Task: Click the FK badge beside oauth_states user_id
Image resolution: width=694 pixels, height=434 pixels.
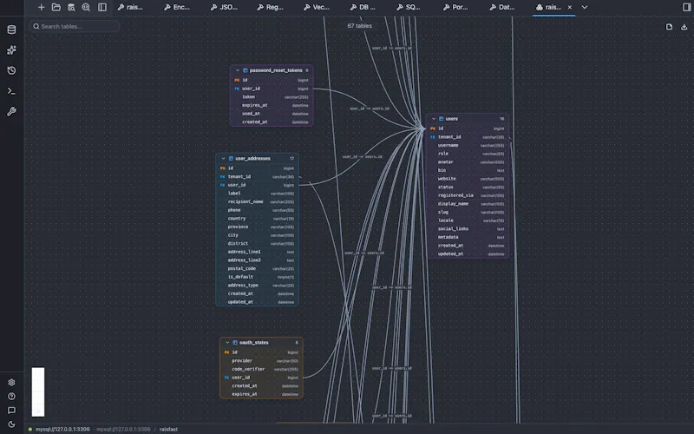Action: point(226,378)
